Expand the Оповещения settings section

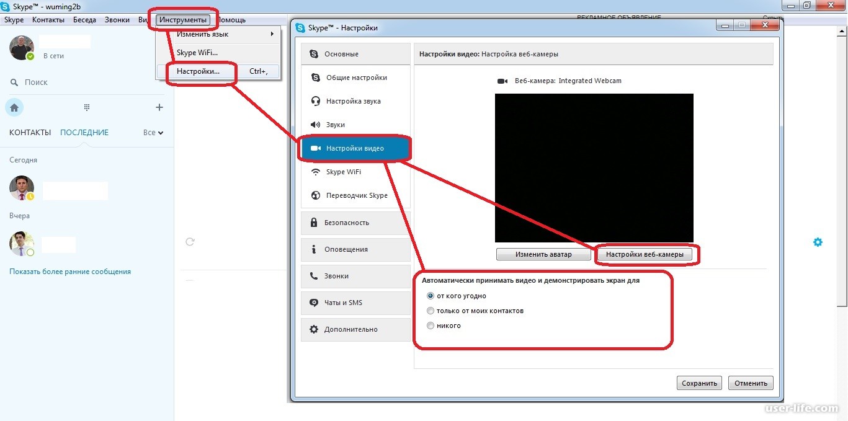click(x=356, y=249)
